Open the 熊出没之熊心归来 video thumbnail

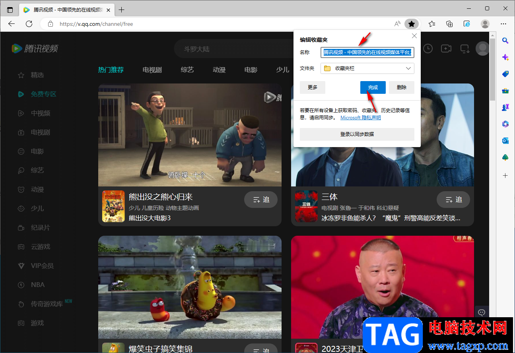[190, 135]
